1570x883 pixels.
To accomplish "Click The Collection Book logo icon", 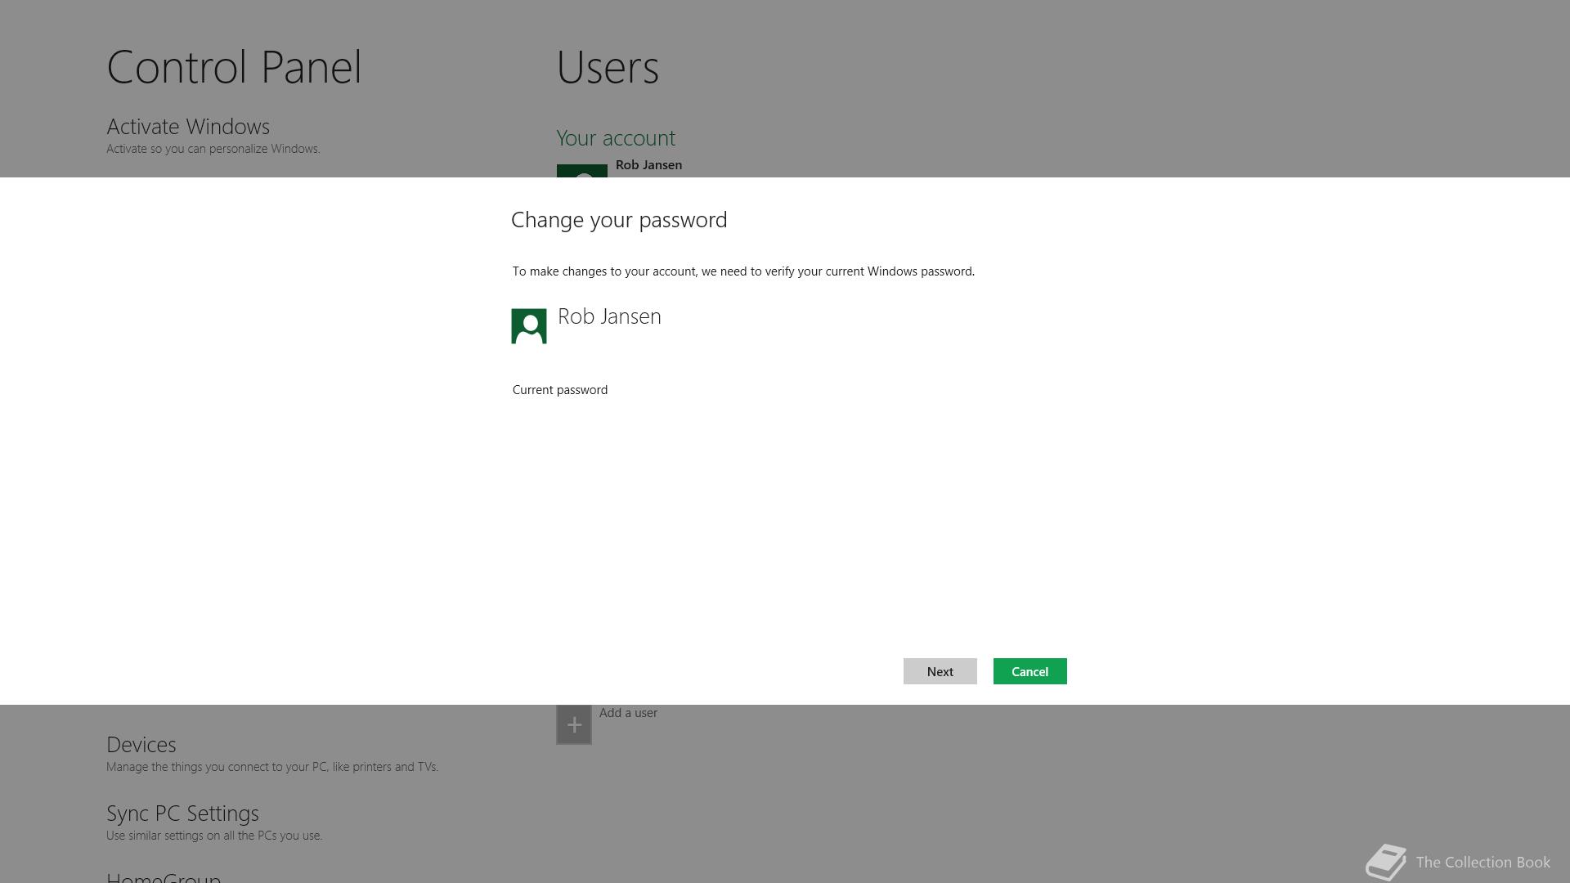I will click(x=1386, y=862).
